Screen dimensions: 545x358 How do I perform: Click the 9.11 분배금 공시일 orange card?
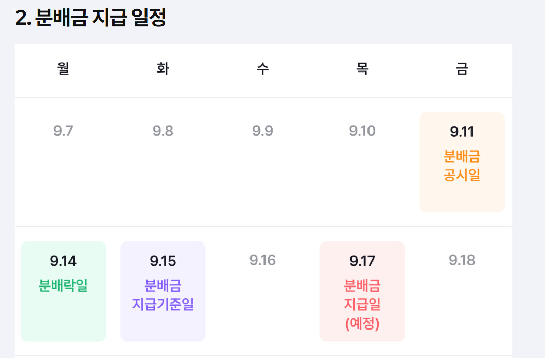point(462,162)
